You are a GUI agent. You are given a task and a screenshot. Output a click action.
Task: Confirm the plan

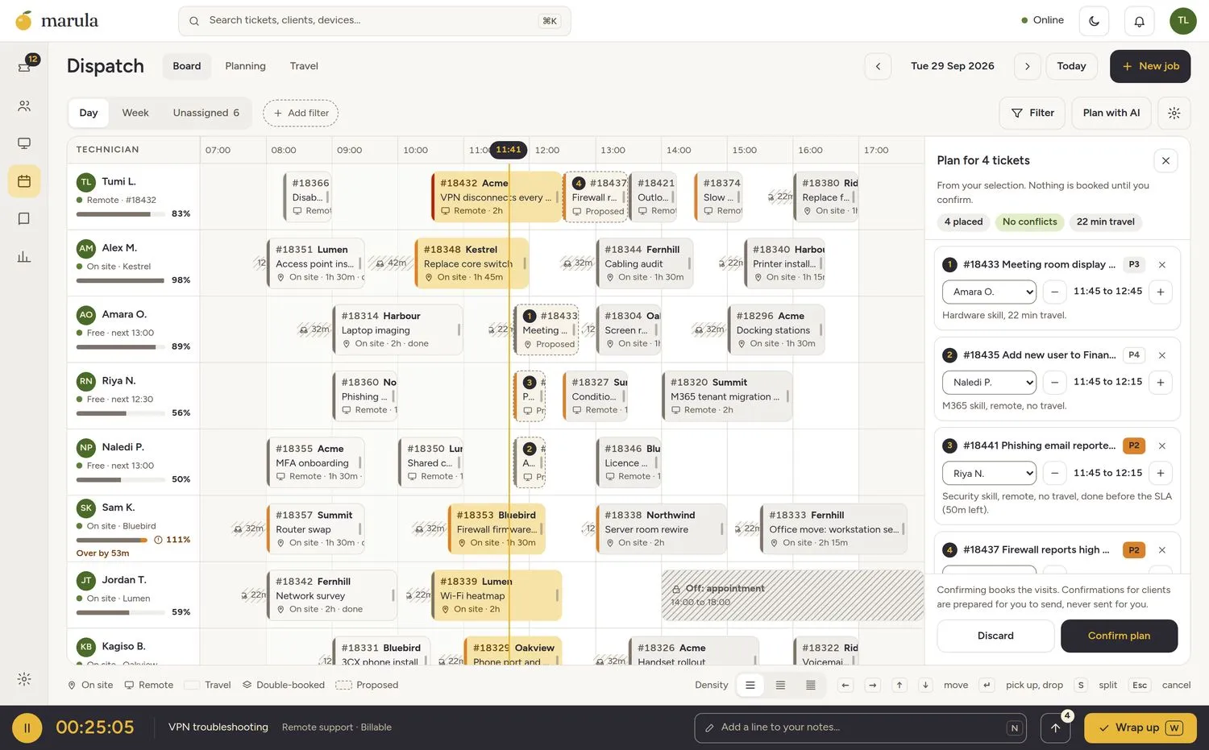[x=1119, y=636]
